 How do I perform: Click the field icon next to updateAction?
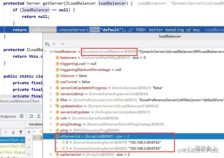[x=57, y=106]
